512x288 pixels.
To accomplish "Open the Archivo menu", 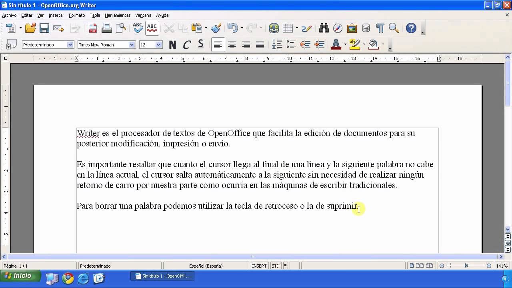I will [10, 15].
